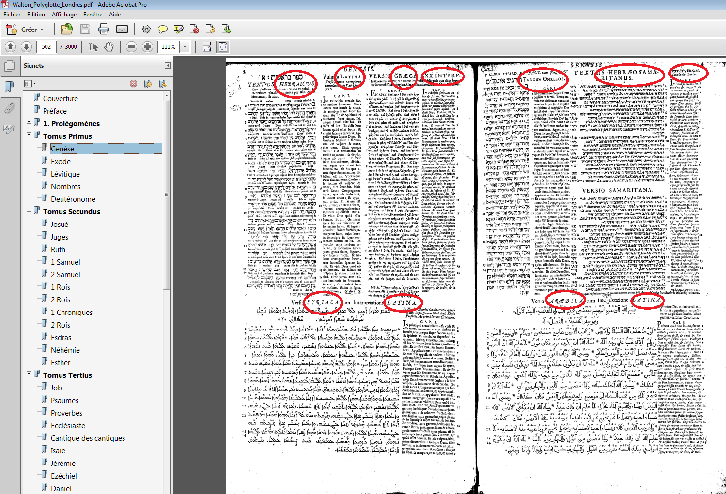The image size is (726, 494).
Task: Jump to the 1 Samuel bookmark
Action: click(65, 262)
